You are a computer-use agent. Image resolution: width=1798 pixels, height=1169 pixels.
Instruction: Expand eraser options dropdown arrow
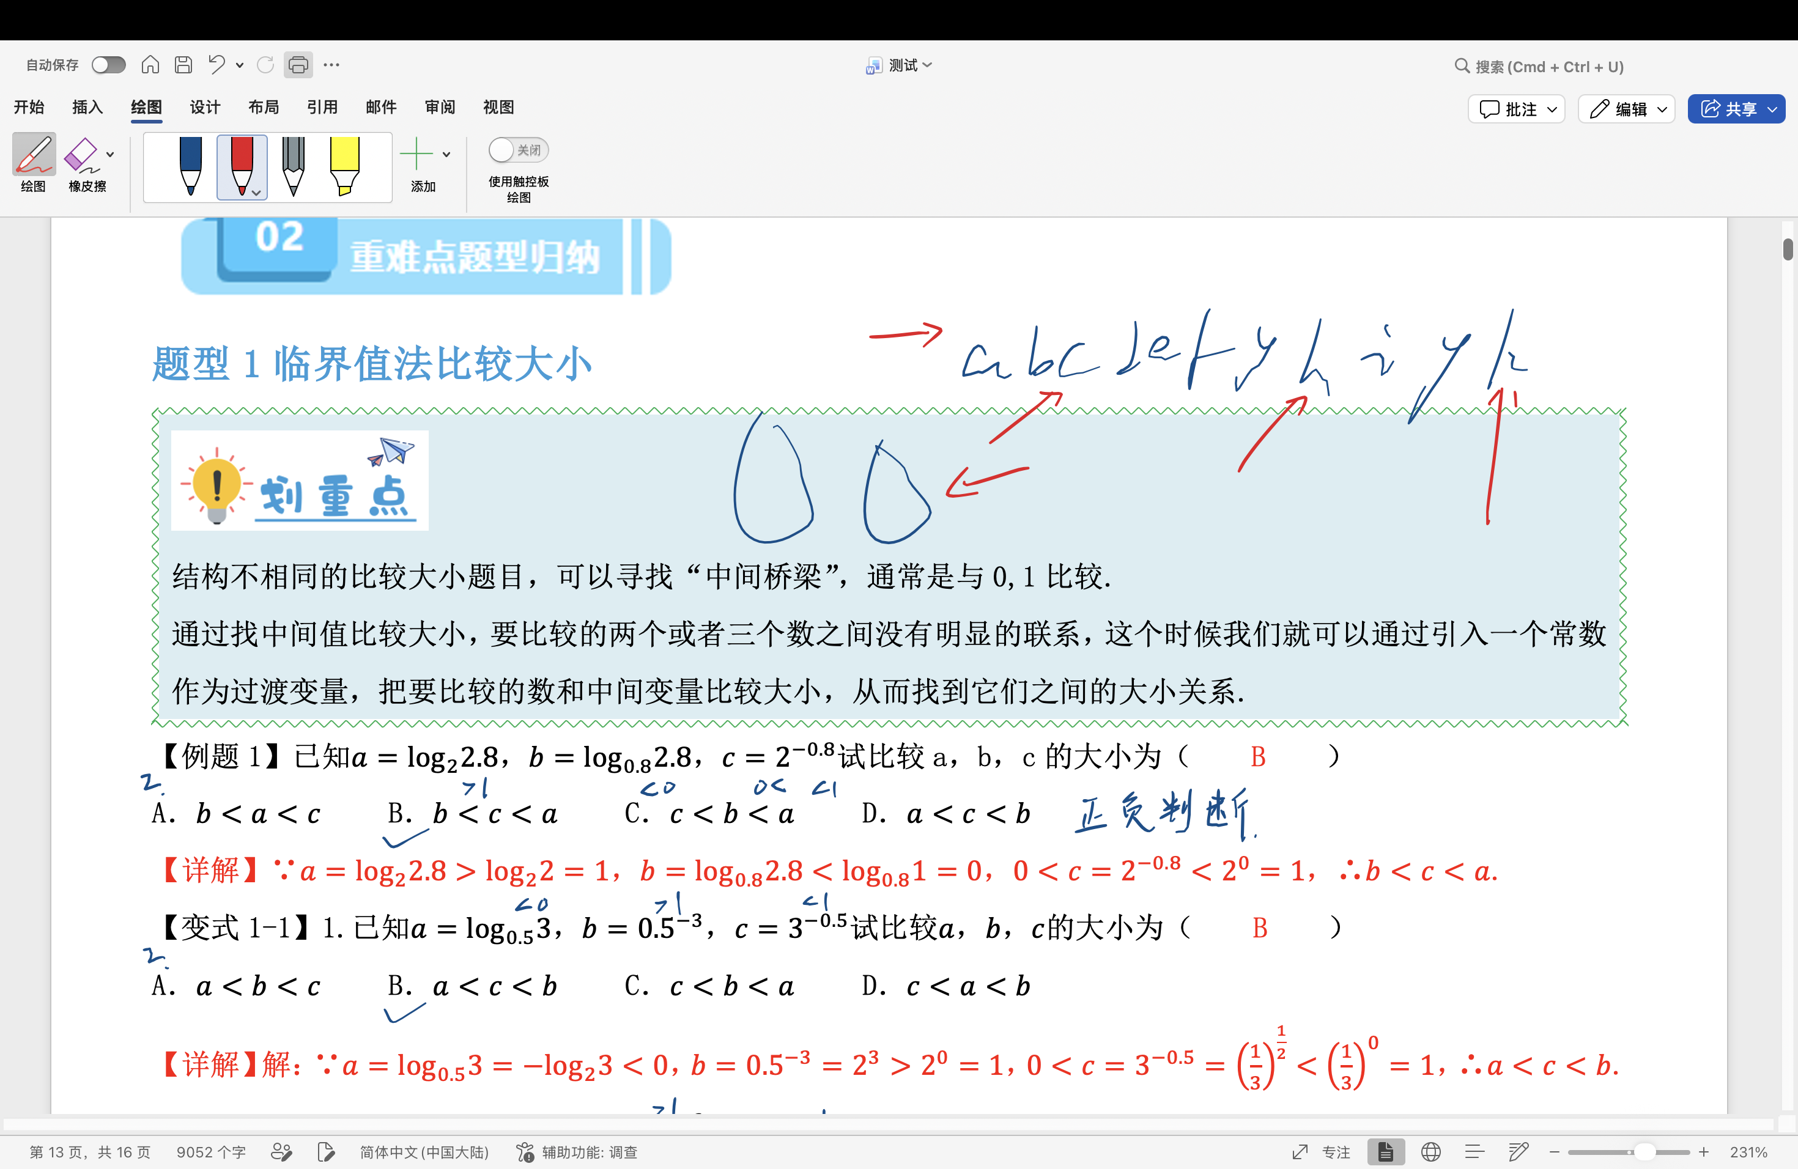point(110,154)
